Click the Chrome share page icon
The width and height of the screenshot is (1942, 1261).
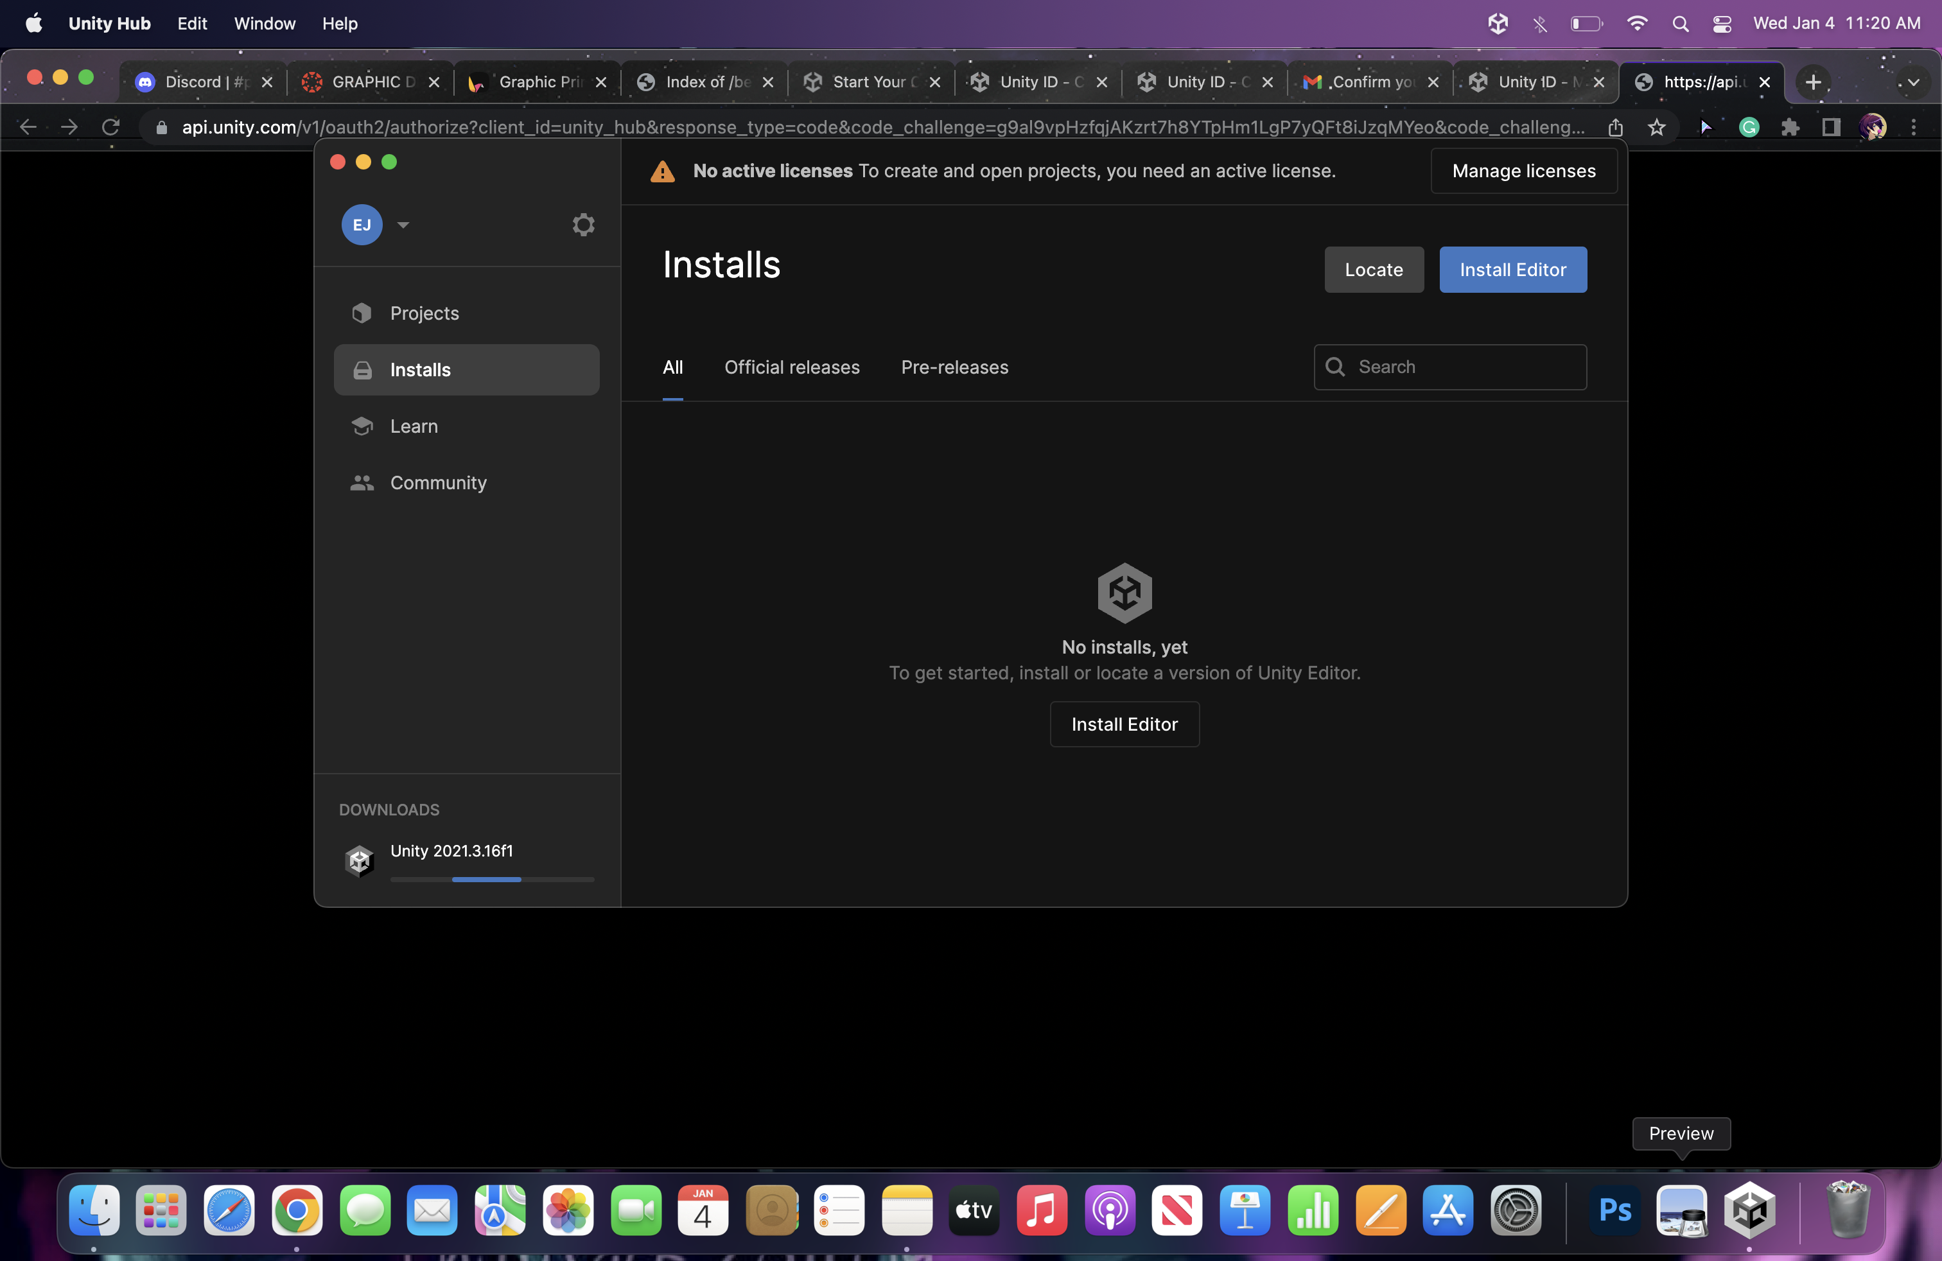(x=1614, y=126)
